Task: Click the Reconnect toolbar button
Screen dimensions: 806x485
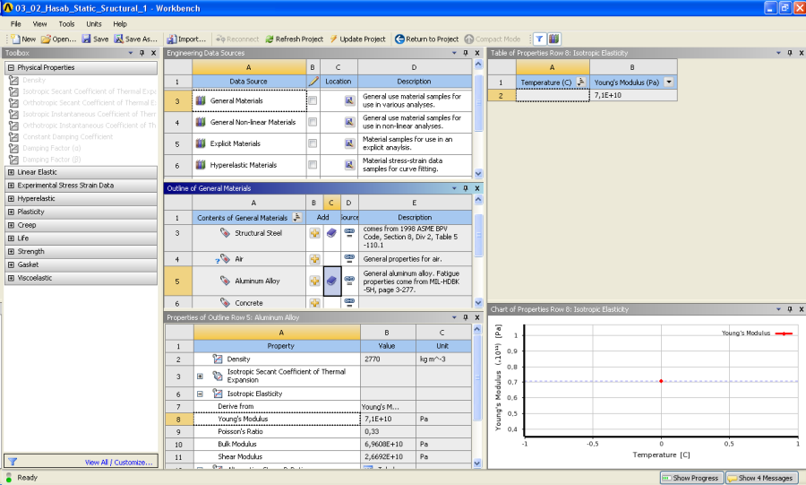Action: coord(237,39)
